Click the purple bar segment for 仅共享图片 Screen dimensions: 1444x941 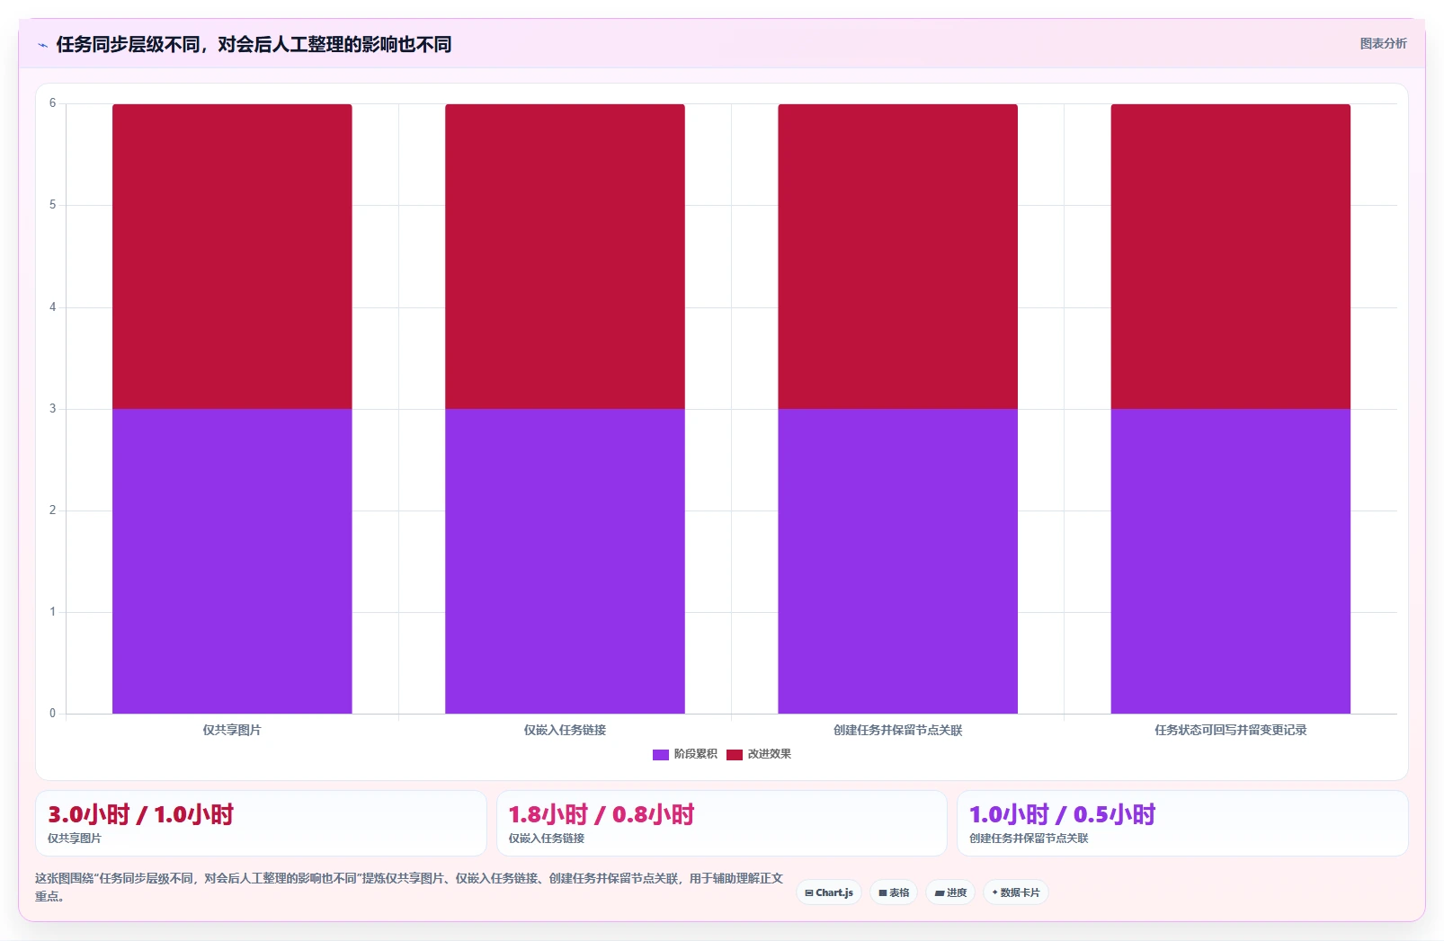click(x=232, y=562)
